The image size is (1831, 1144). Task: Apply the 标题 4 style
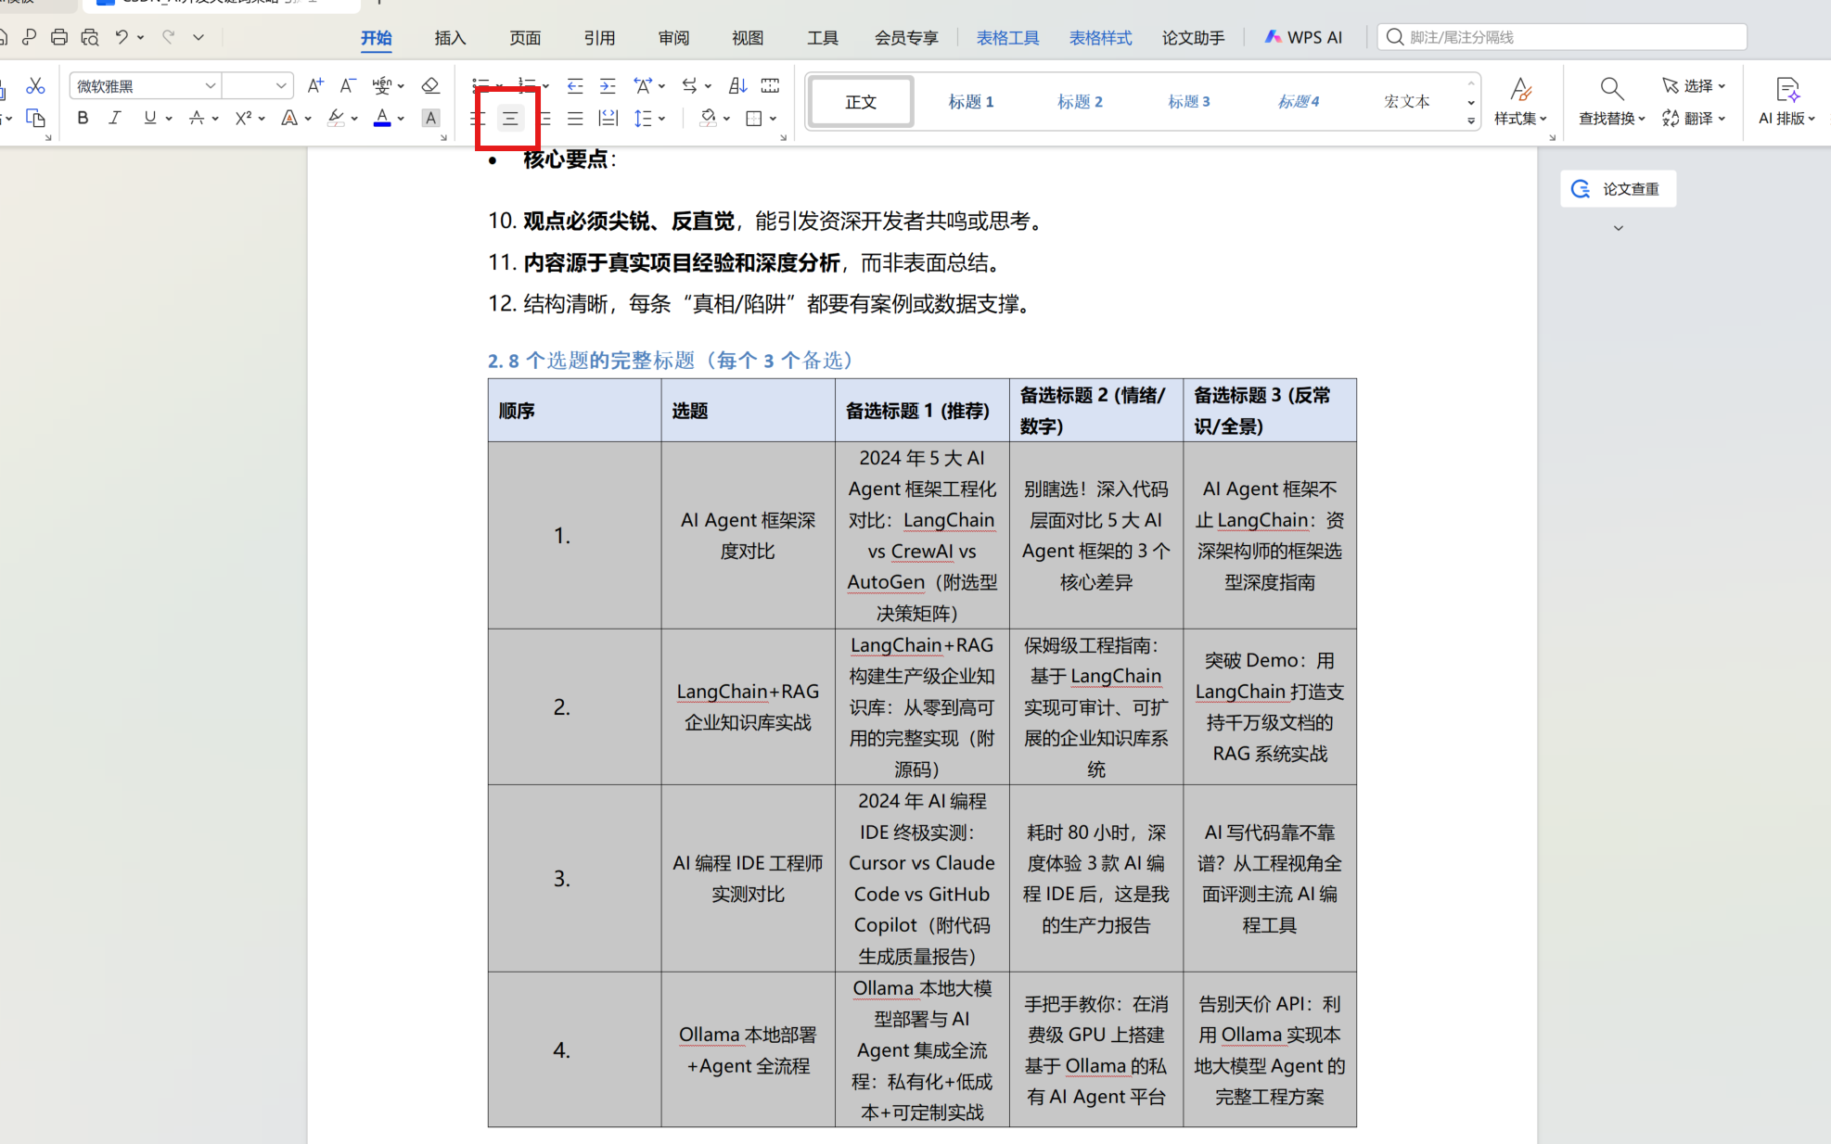(x=1299, y=101)
